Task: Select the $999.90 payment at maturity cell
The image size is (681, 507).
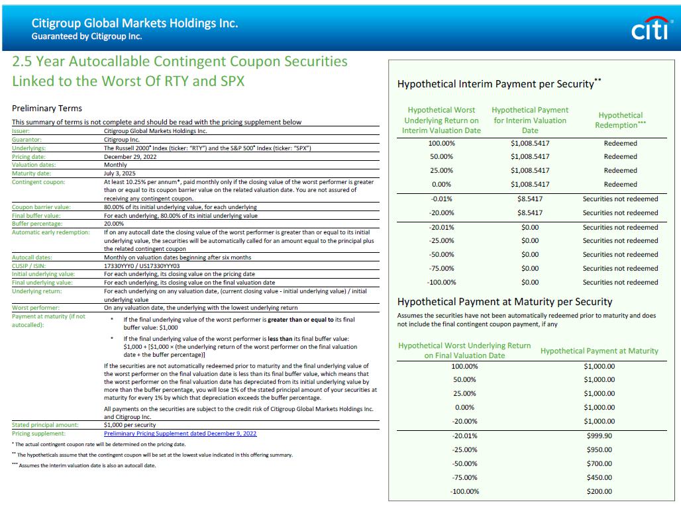Action: point(599,436)
